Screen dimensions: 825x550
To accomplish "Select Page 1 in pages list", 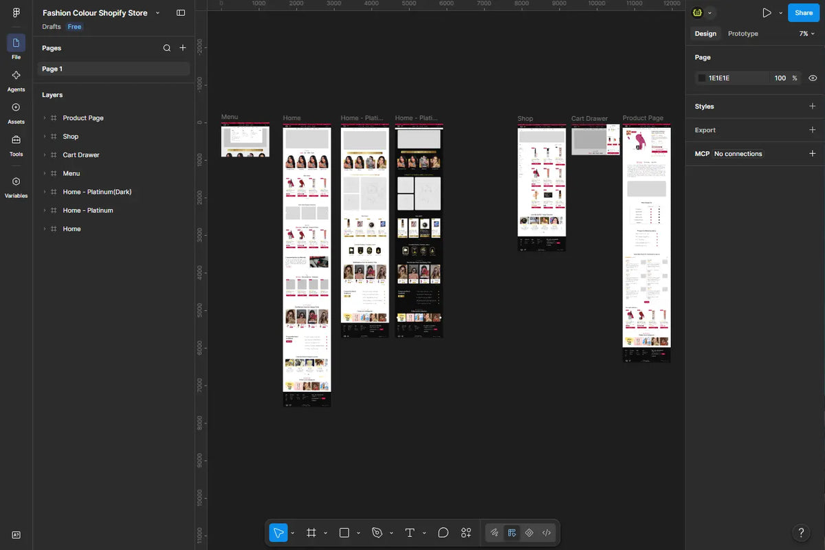I will [113, 69].
